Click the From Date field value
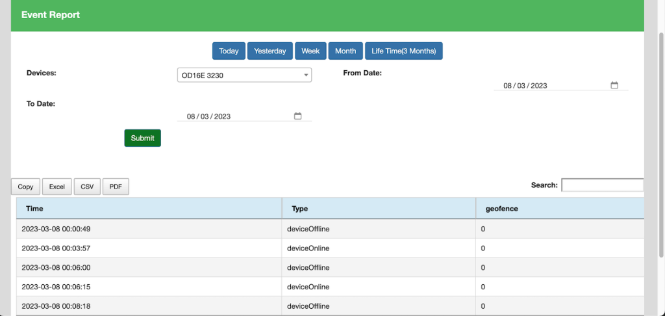 pyautogui.click(x=525, y=86)
